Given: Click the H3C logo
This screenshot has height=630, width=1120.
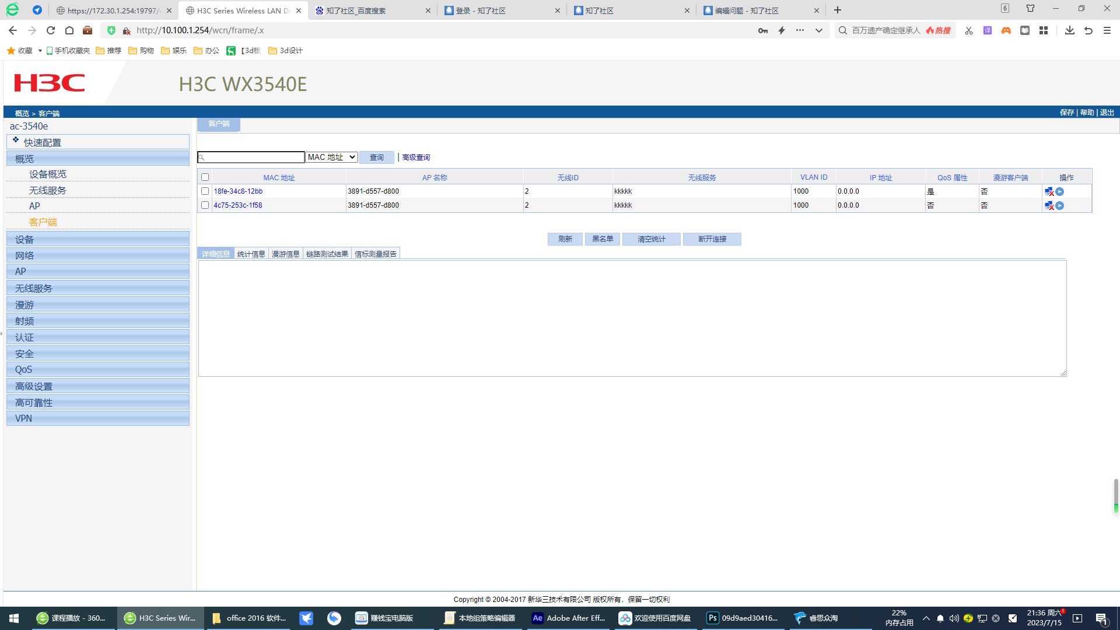Looking at the screenshot, I should (50, 83).
